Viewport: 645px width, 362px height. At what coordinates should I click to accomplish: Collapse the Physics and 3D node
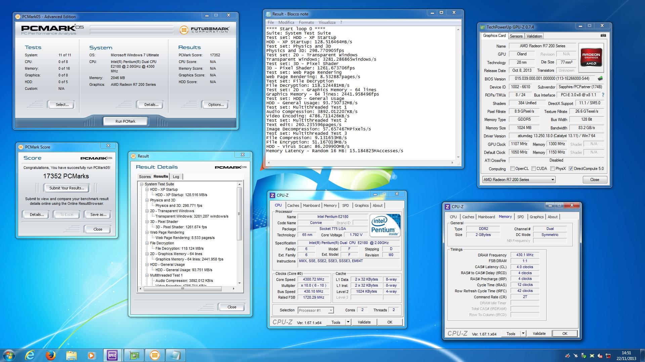[147, 200]
